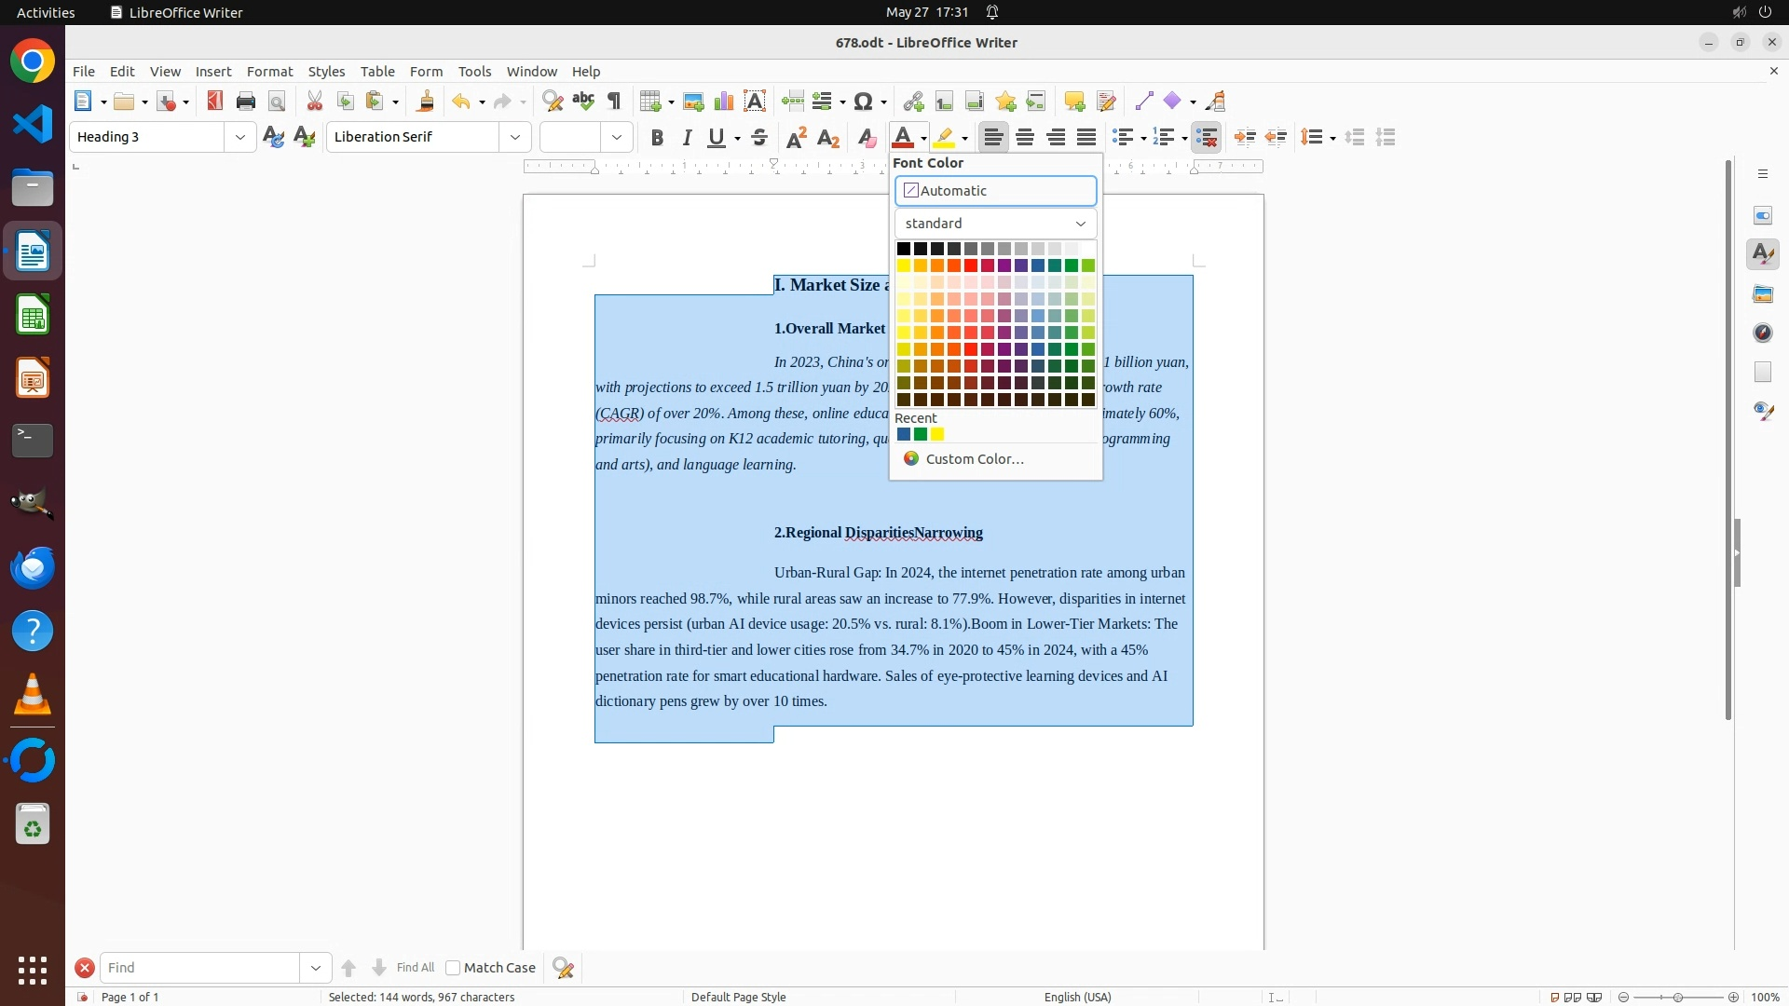This screenshot has width=1789, height=1006.
Task: Open the Table menu
Action: (x=377, y=72)
